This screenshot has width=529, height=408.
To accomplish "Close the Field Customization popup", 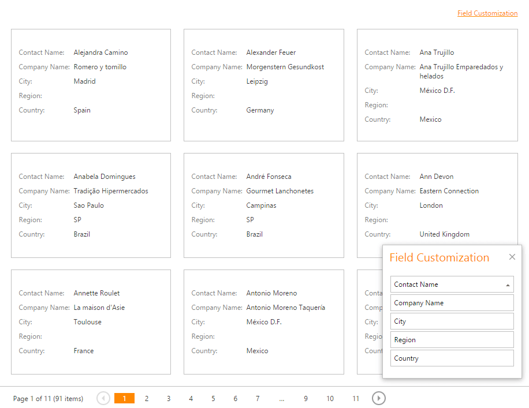I will click(x=512, y=257).
